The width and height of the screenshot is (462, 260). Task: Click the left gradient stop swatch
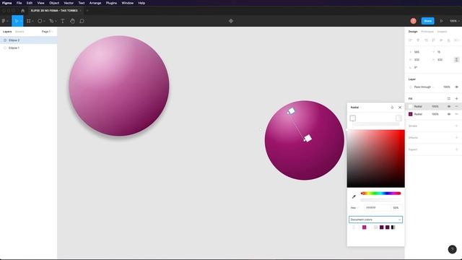pos(353,118)
